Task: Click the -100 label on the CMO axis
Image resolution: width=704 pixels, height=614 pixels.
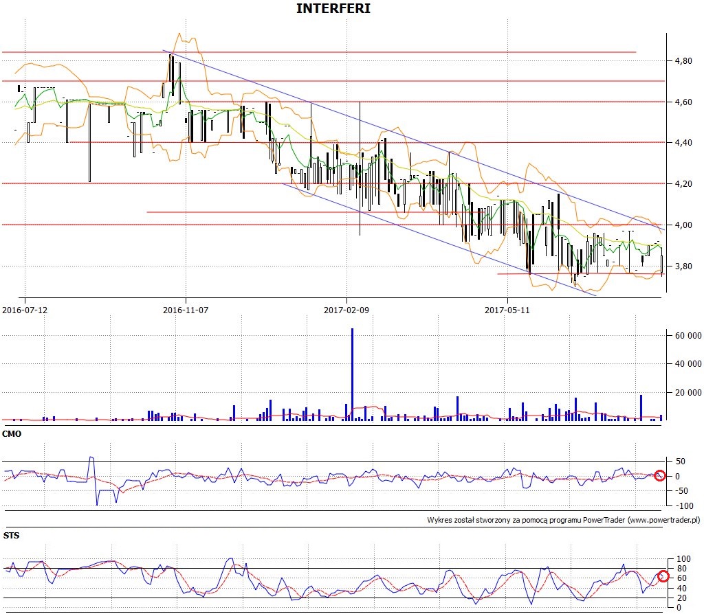Action: (684, 506)
